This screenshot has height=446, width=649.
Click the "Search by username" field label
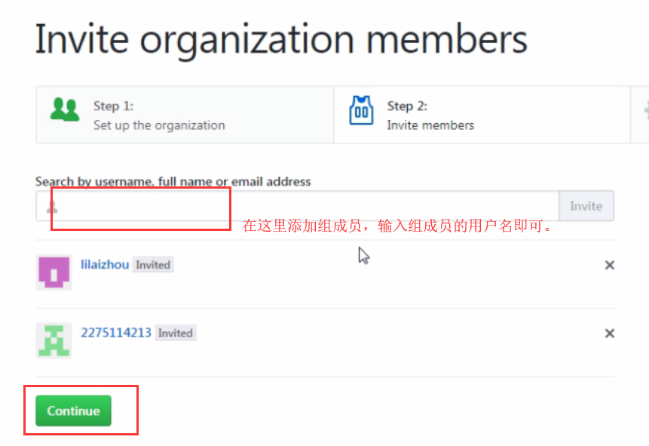click(x=173, y=181)
